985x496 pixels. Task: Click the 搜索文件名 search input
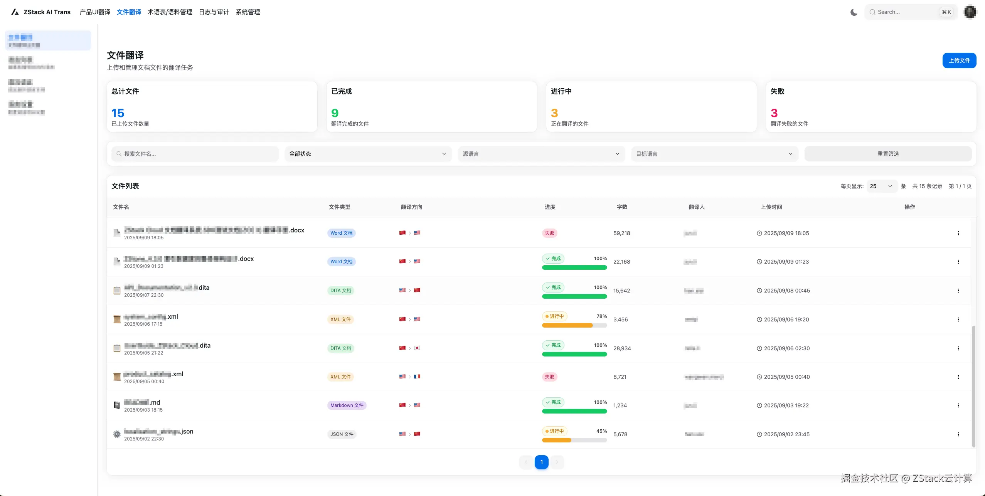195,154
